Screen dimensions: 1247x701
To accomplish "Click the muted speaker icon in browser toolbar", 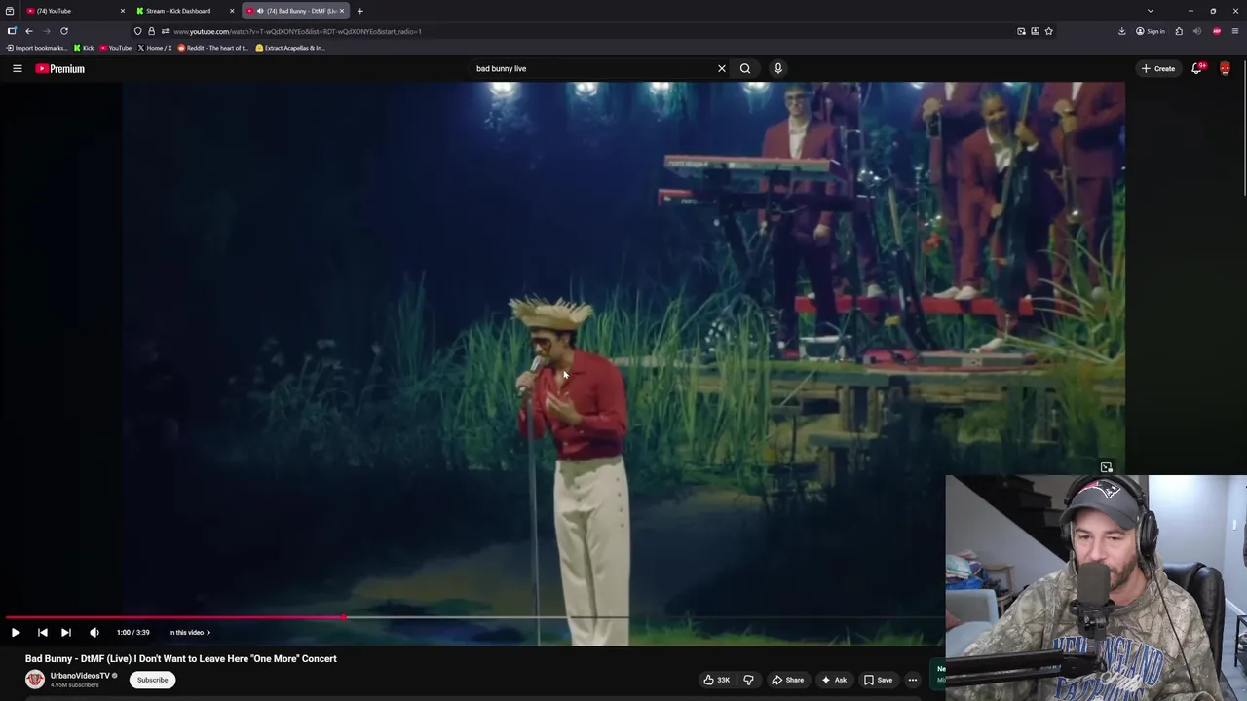I will point(1197,31).
